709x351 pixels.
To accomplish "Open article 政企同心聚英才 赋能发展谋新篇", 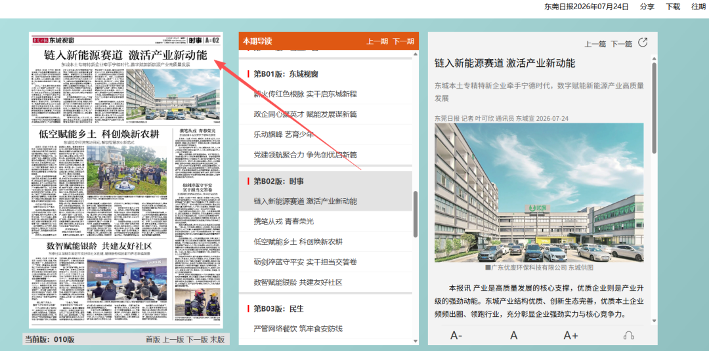I will [305, 114].
